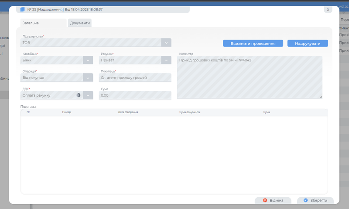
Task: Open the Каса/Банк dropdown list
Action: (88, 60)
